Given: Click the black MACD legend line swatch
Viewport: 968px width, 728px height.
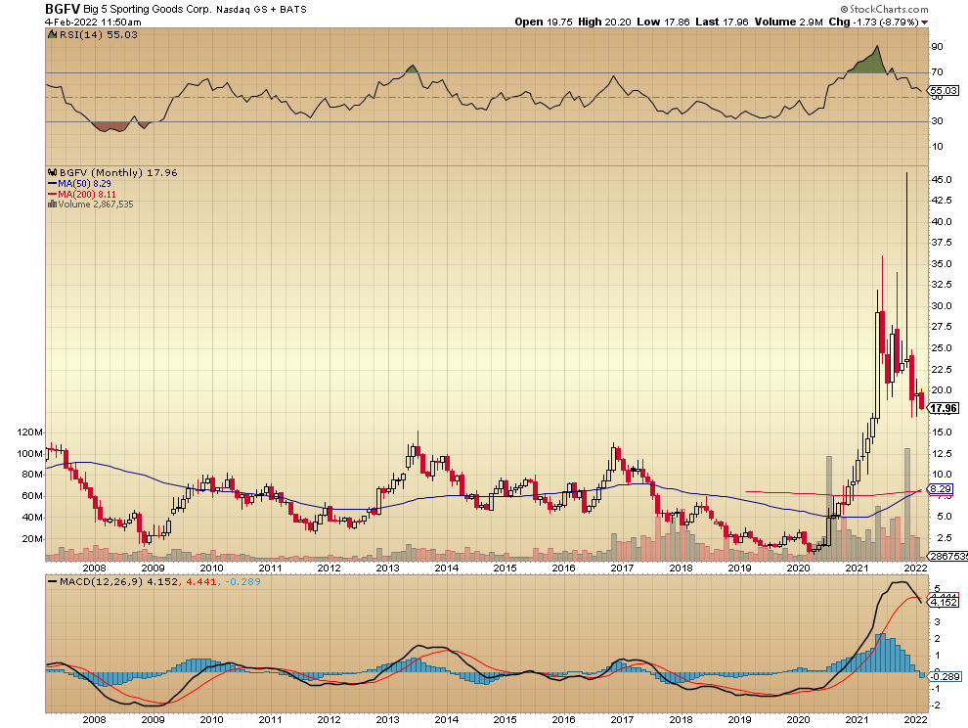Looking at the screenshot, I should [53, 581].
